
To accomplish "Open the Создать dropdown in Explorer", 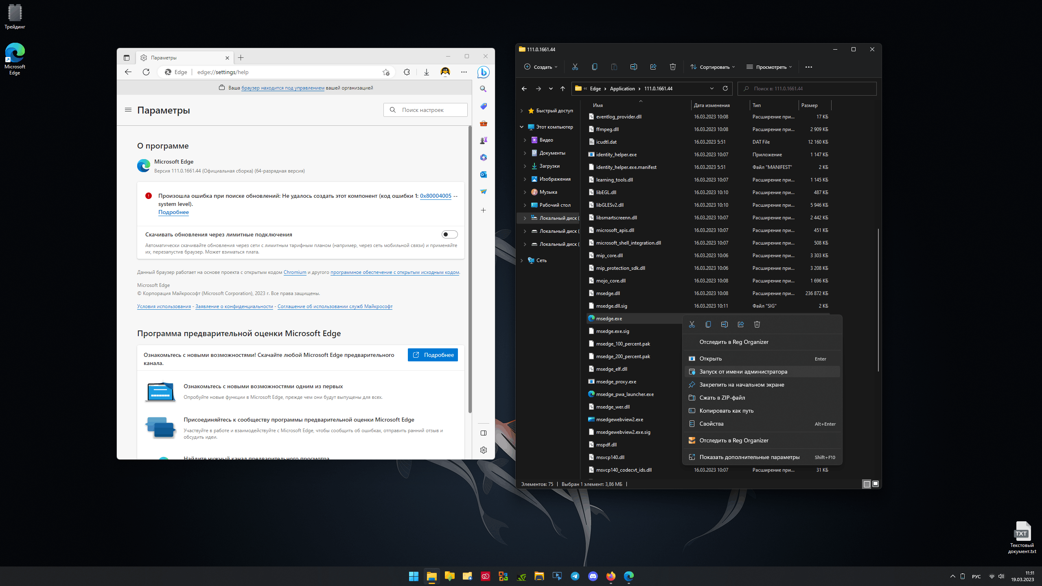I will (541, 67).
